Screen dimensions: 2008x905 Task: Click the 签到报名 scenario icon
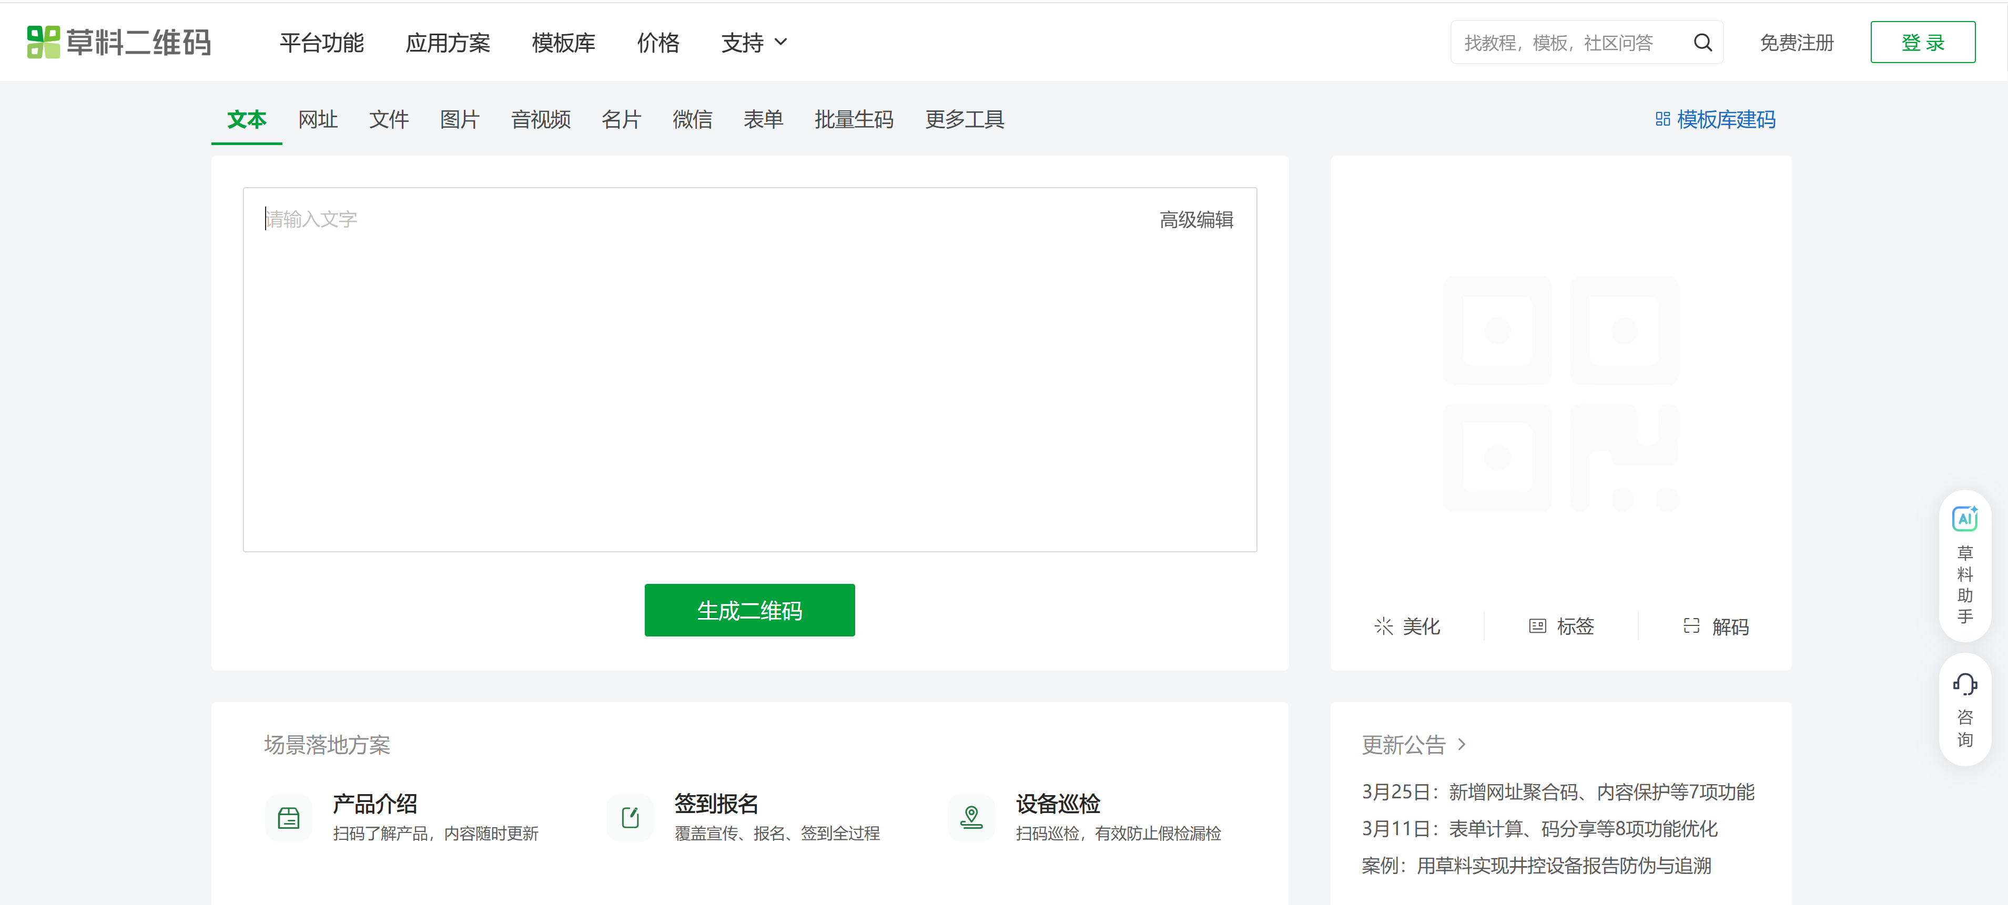(630, 818)
